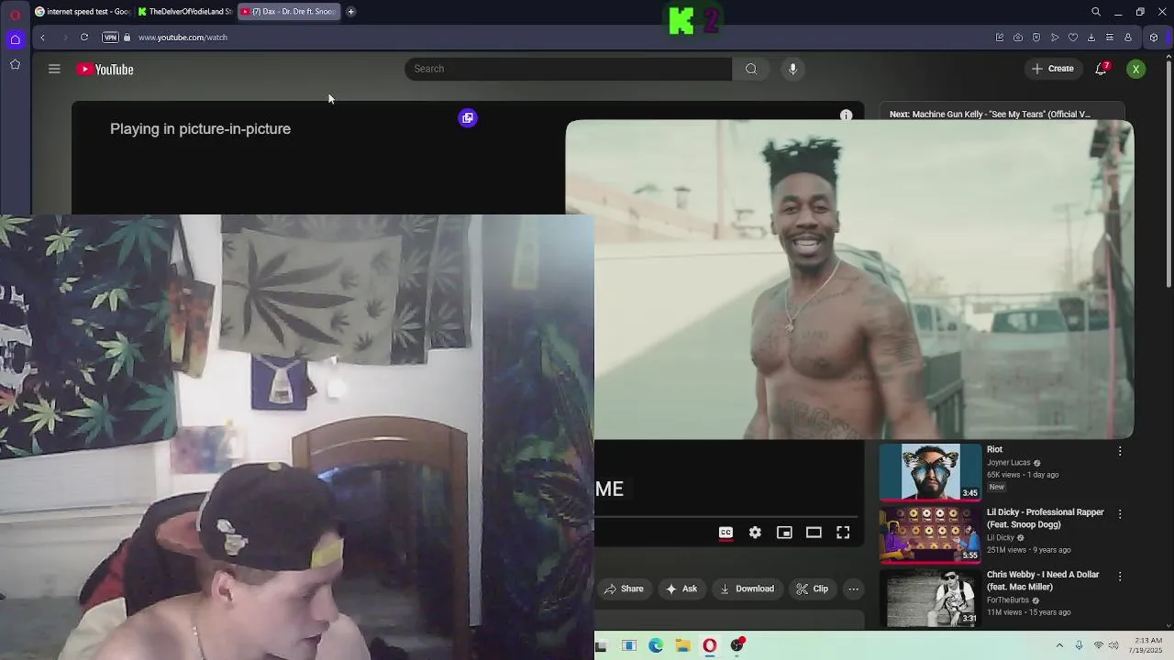Open the Easy Setup sliders icon
The height and width of the screenshot is (660, 1174).
1110,38
